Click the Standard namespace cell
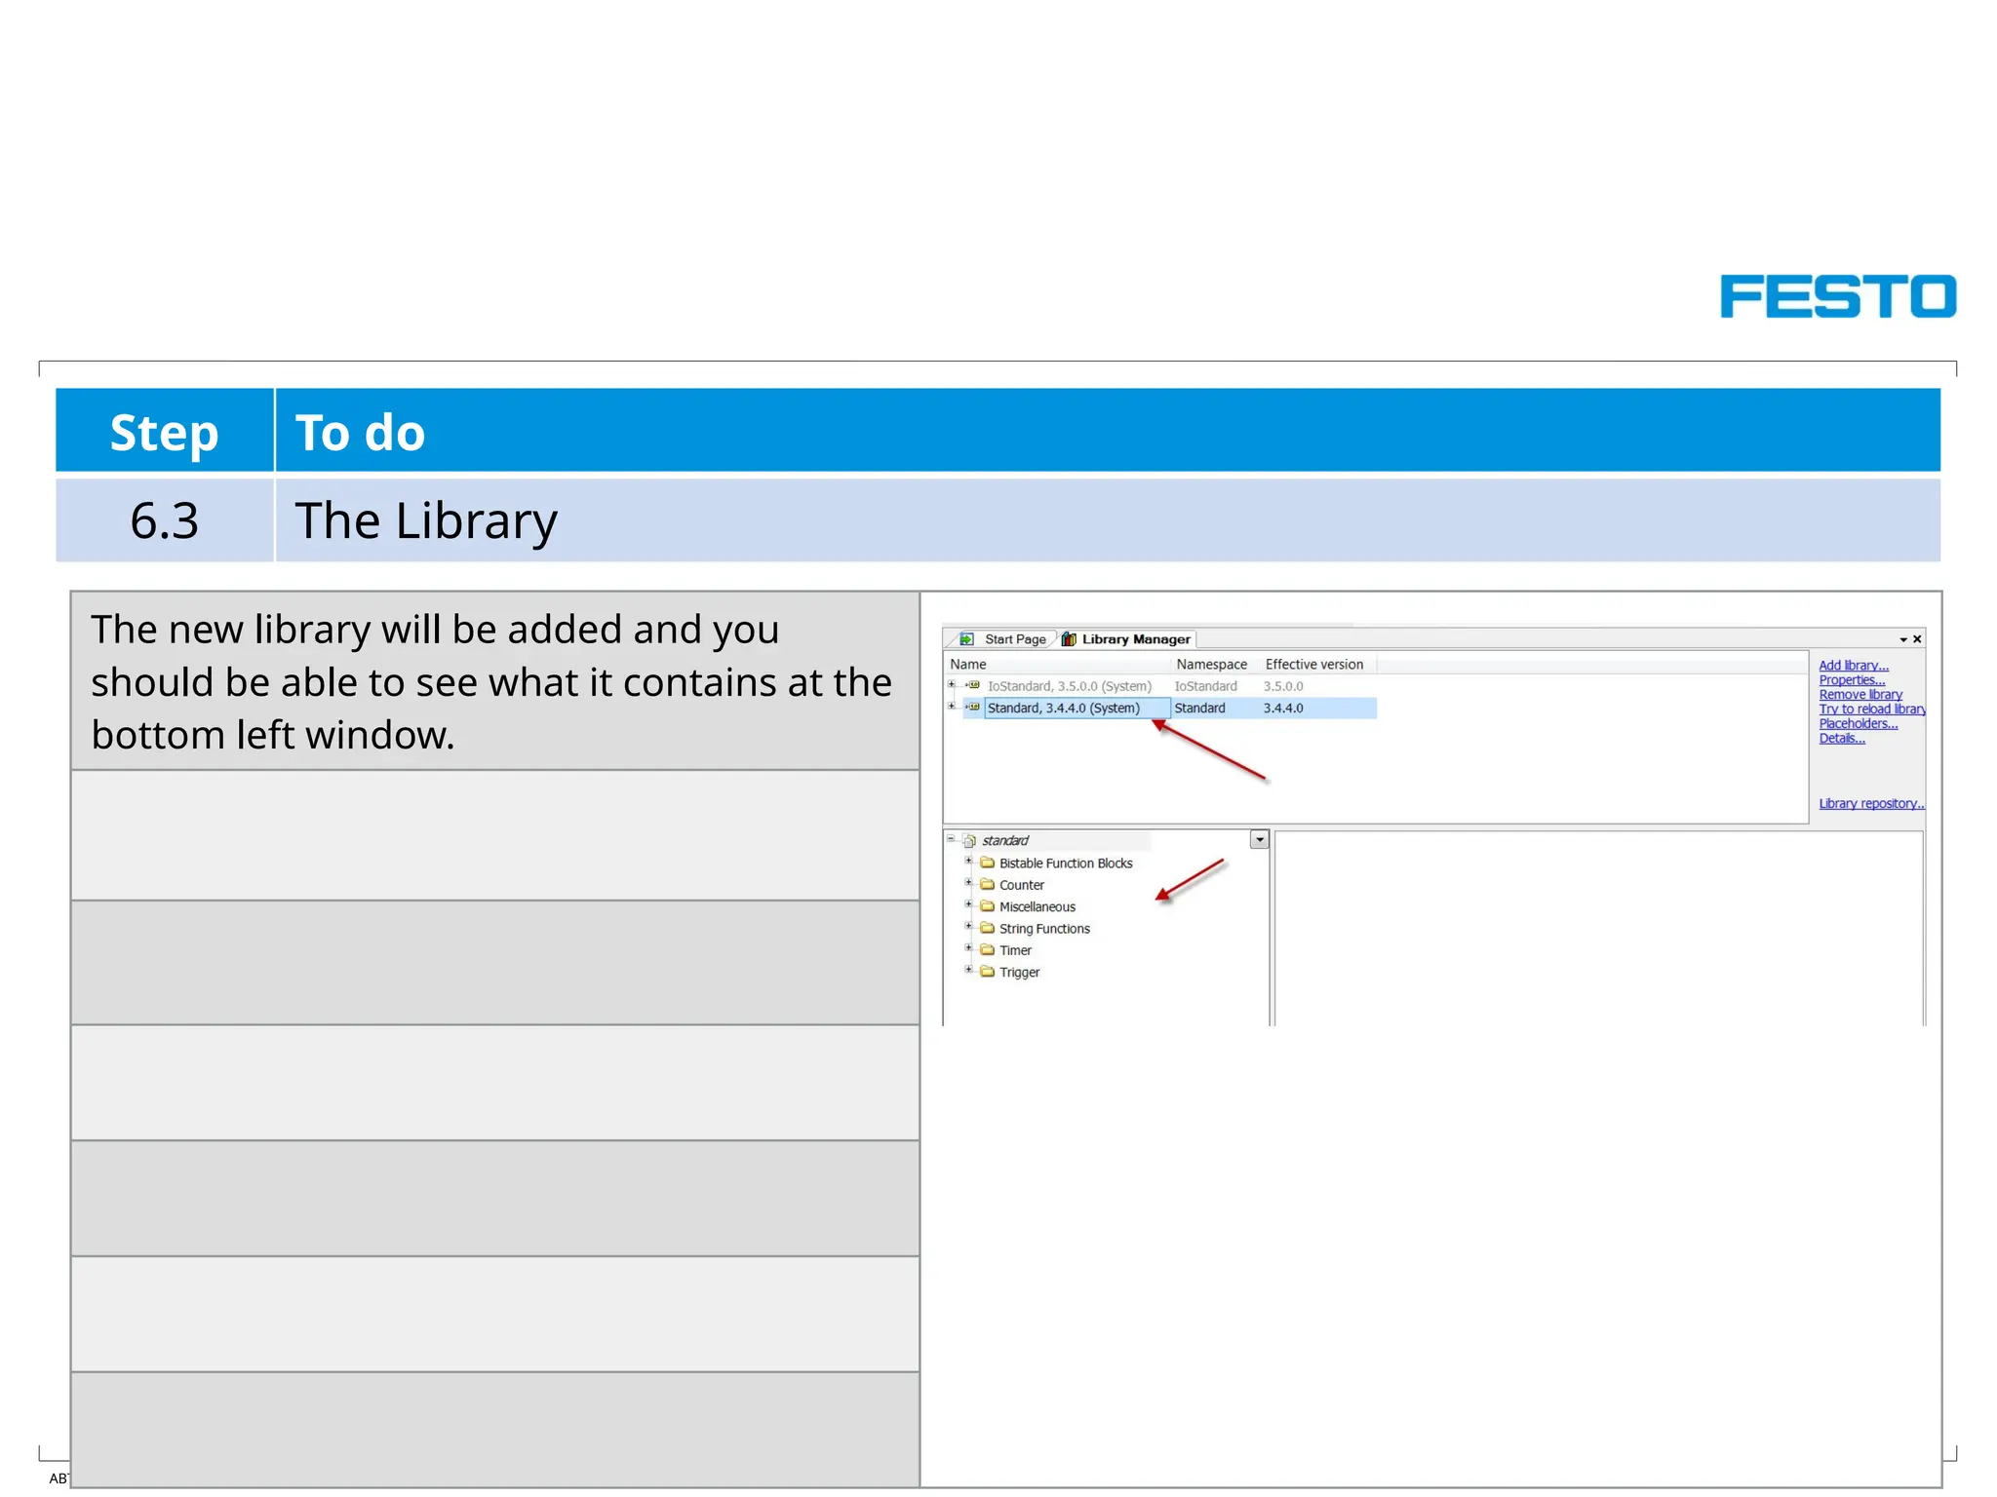1997x1497 pixels. pyautogui.click(x=1200, y=708)
